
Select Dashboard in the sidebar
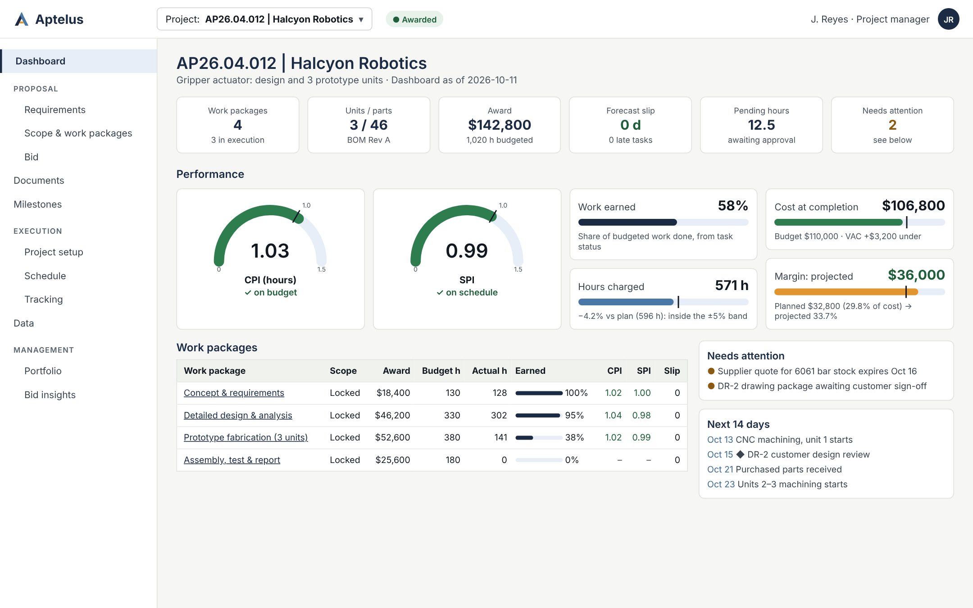pyautogui.click(x=78, y=61)
